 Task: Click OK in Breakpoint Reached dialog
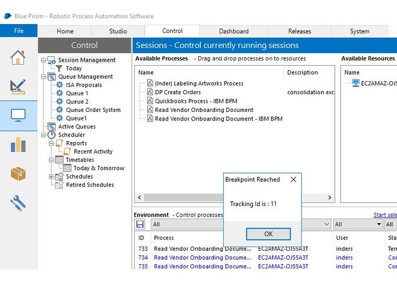point(268,234)
